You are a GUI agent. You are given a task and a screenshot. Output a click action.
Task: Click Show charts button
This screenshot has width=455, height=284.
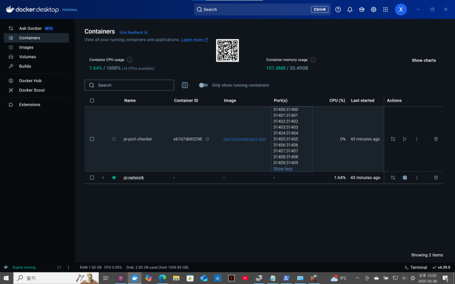click(424, 60)
